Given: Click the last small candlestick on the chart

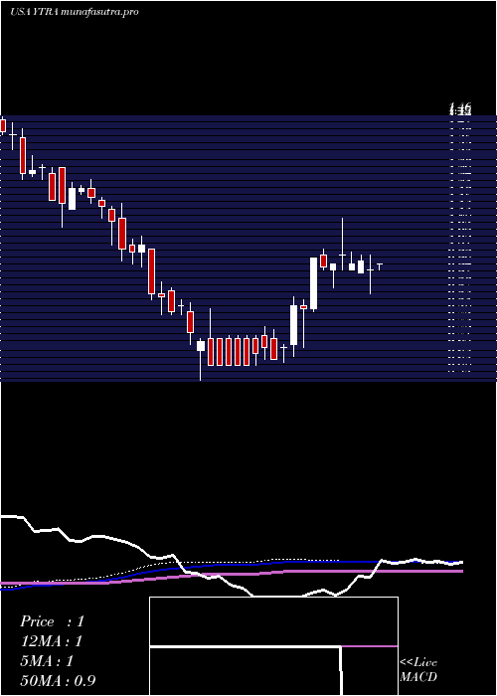Looking at the screenshot, I should pos(380,265).
